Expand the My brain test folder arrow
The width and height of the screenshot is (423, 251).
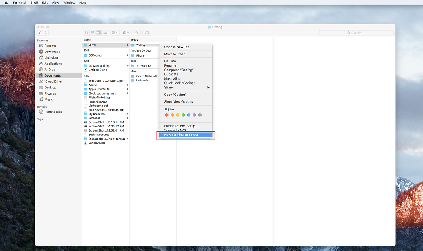[128, 114]
